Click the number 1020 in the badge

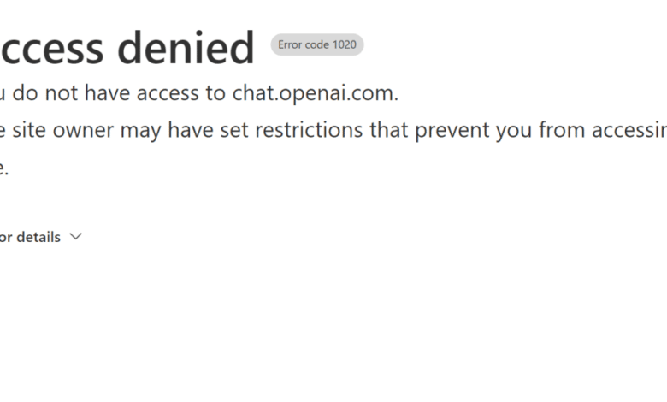pyautogui.click(x=345, y=44)
